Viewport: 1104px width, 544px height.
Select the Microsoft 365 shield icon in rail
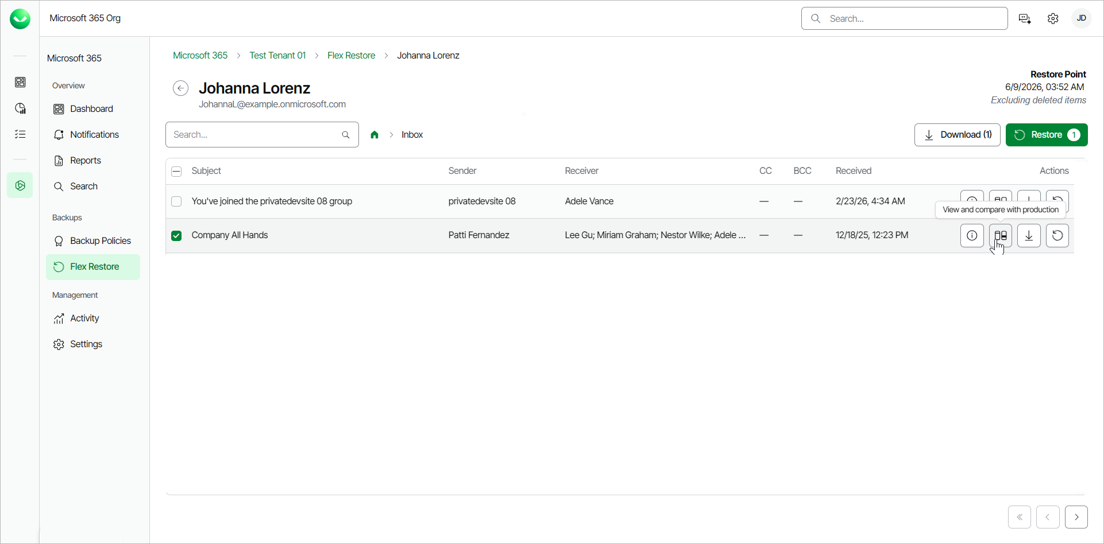point(20,185)
